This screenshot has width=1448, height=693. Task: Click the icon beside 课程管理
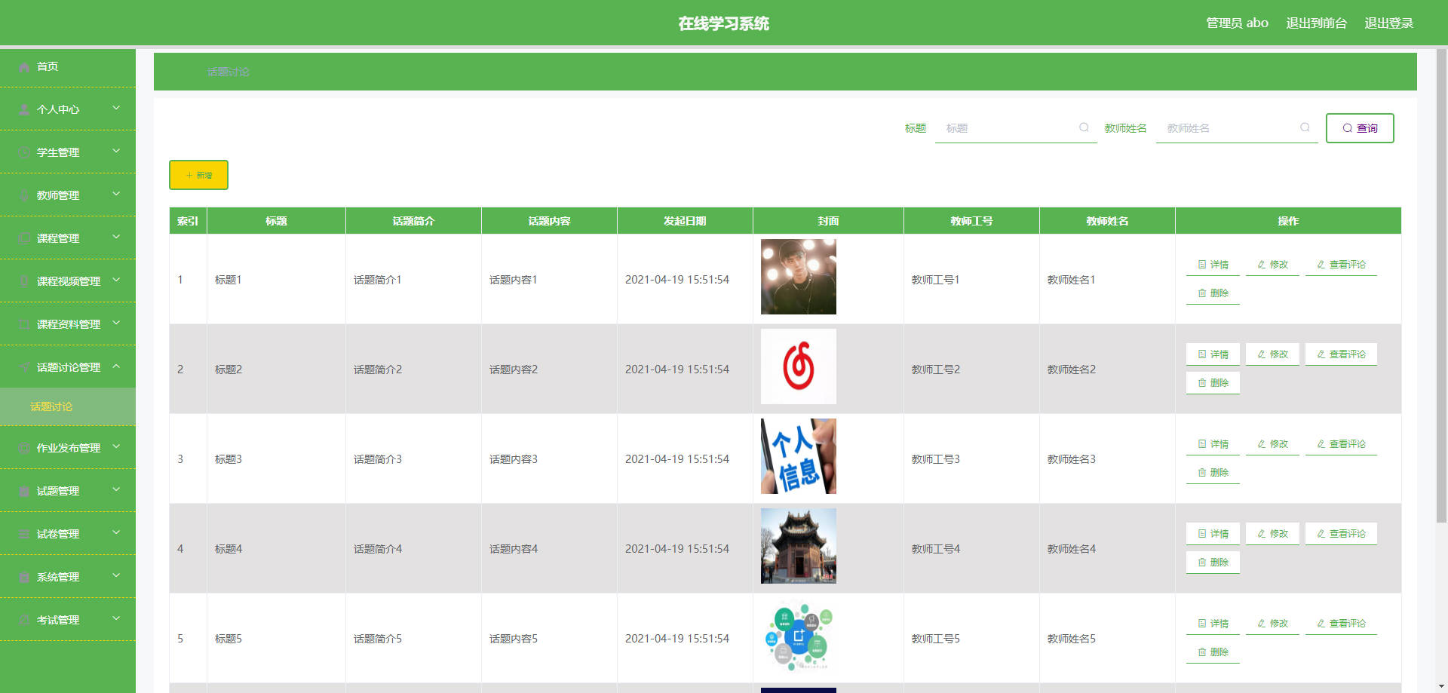click(x=24, y=238)
